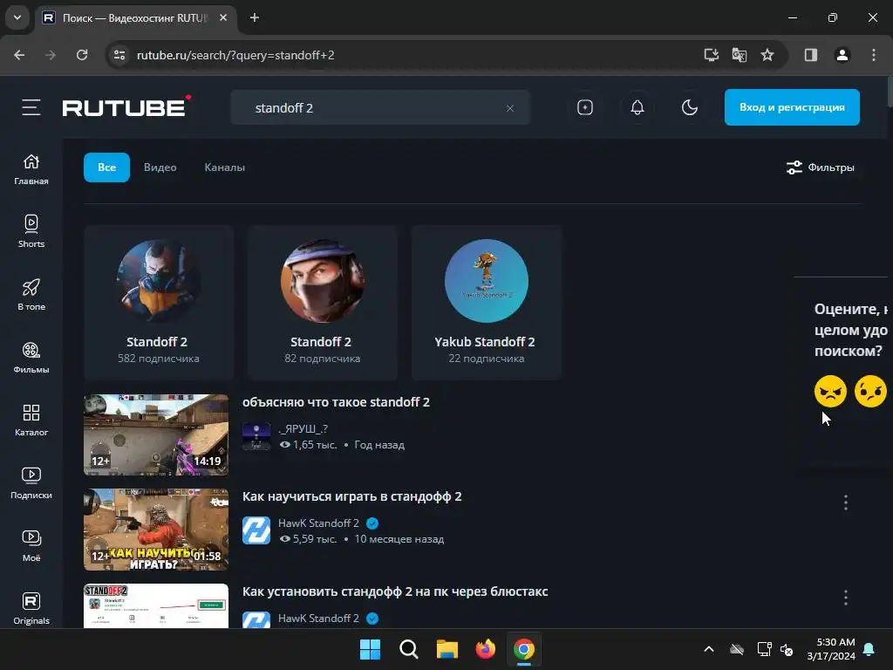
Task: Open File Explorer from taskbar
Action: click(x=447, y=649)
